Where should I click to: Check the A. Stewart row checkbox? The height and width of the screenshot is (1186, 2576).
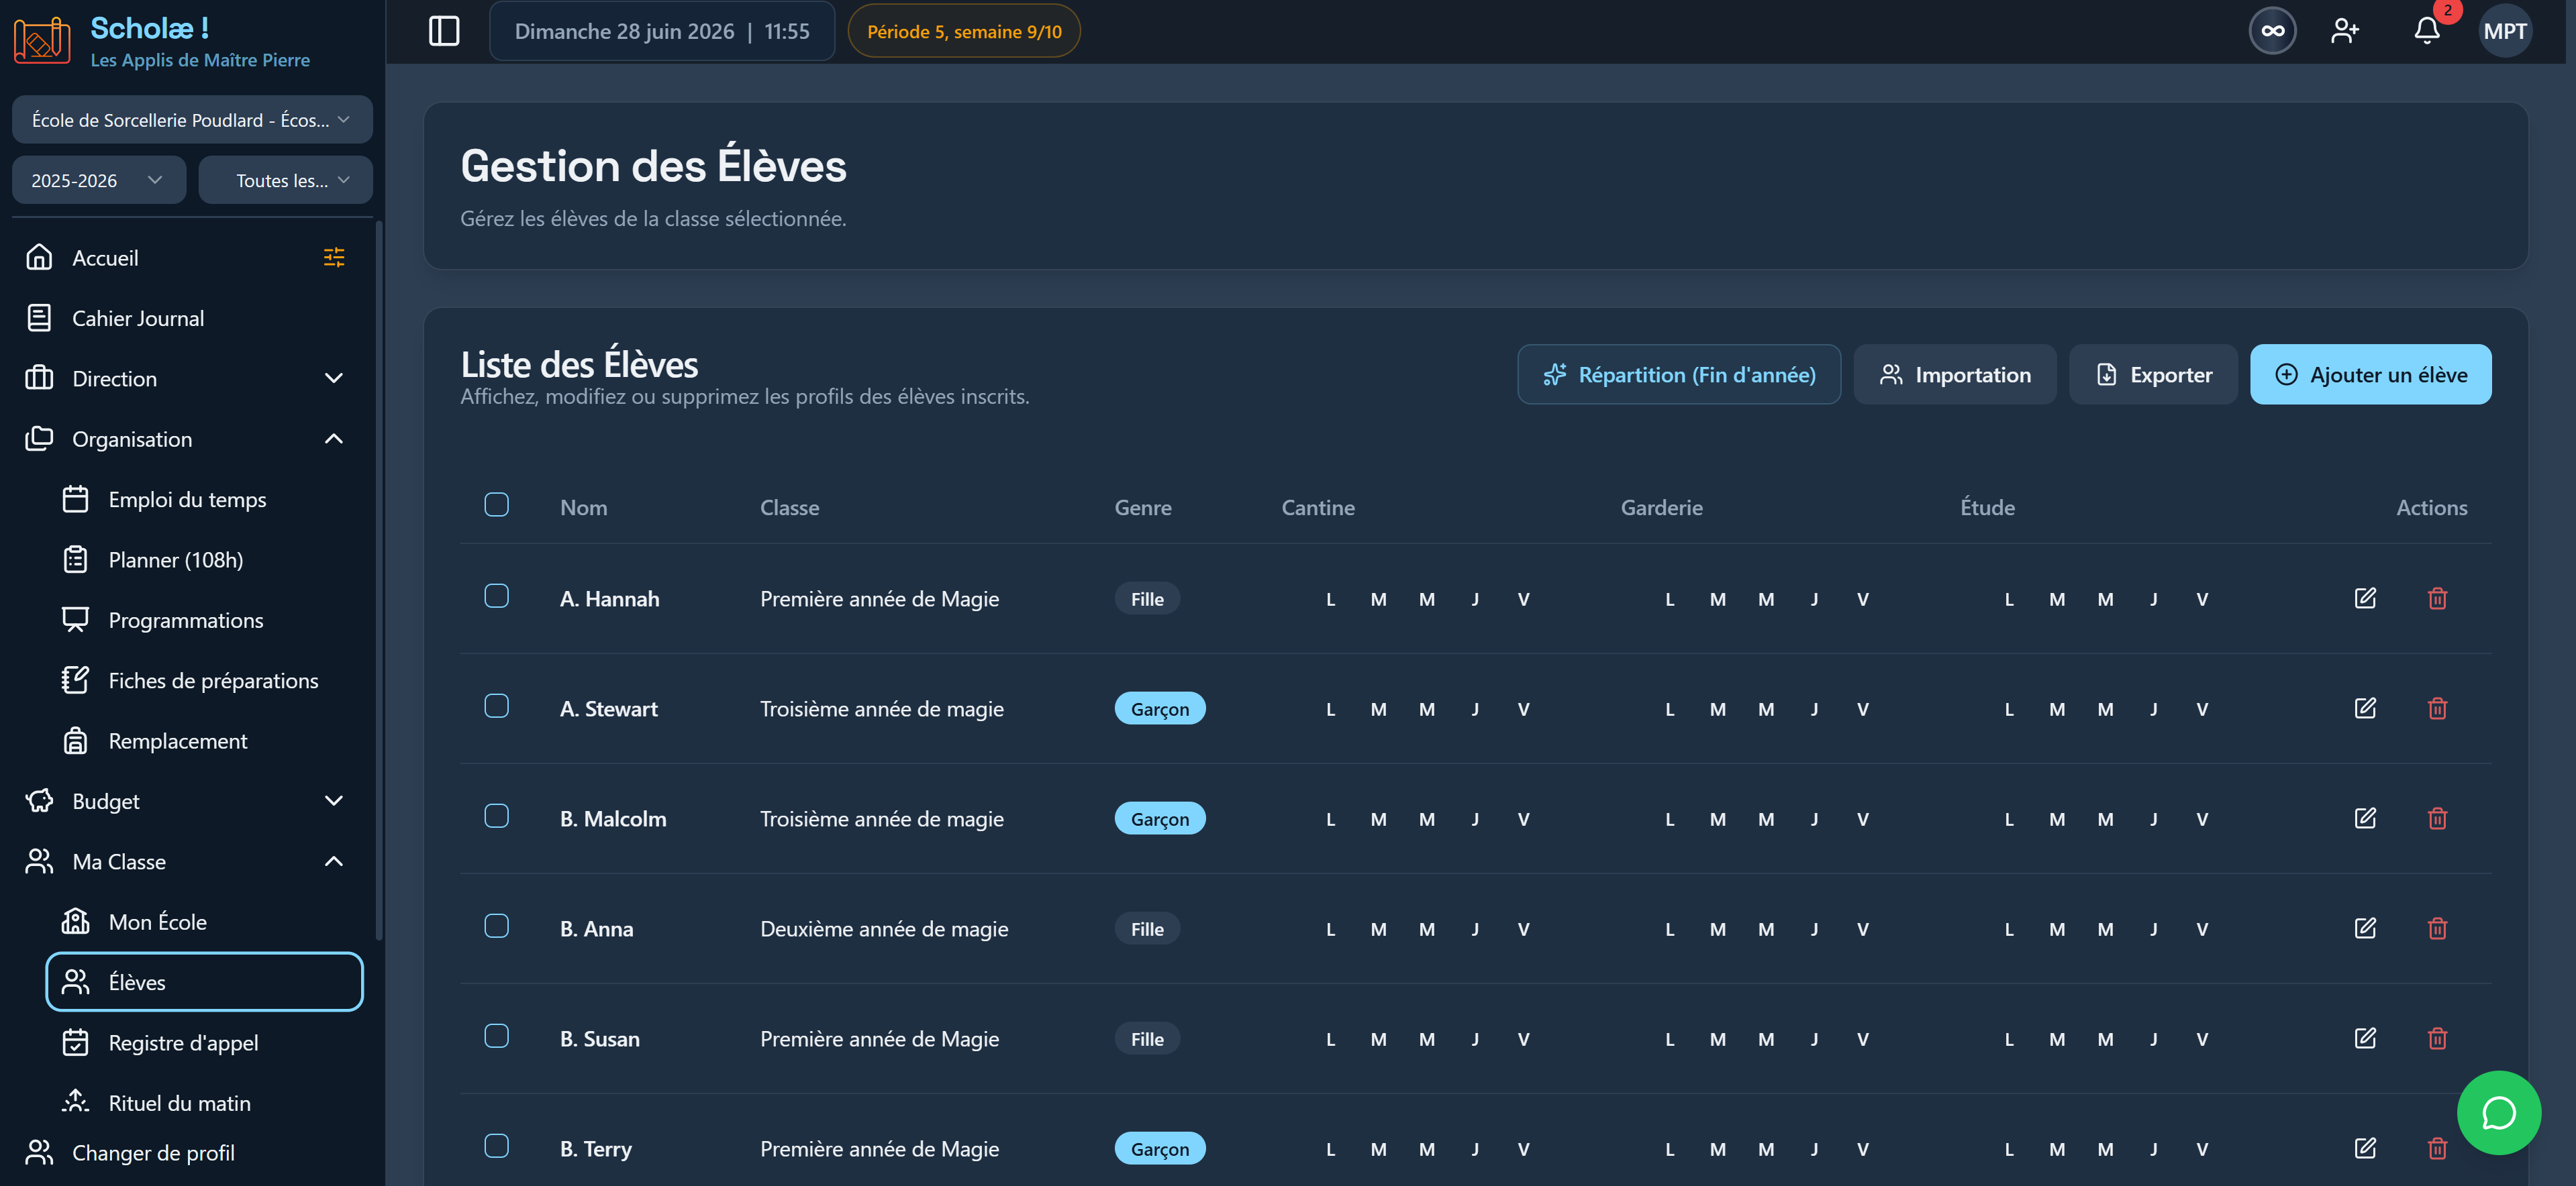coord(496,706)
